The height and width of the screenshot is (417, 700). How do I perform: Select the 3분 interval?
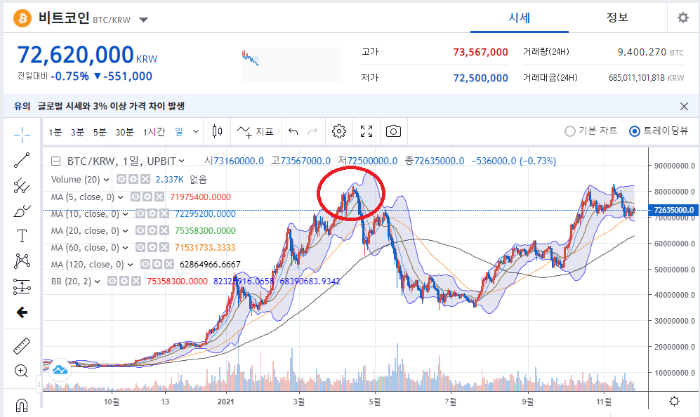(x=77, y=132)
